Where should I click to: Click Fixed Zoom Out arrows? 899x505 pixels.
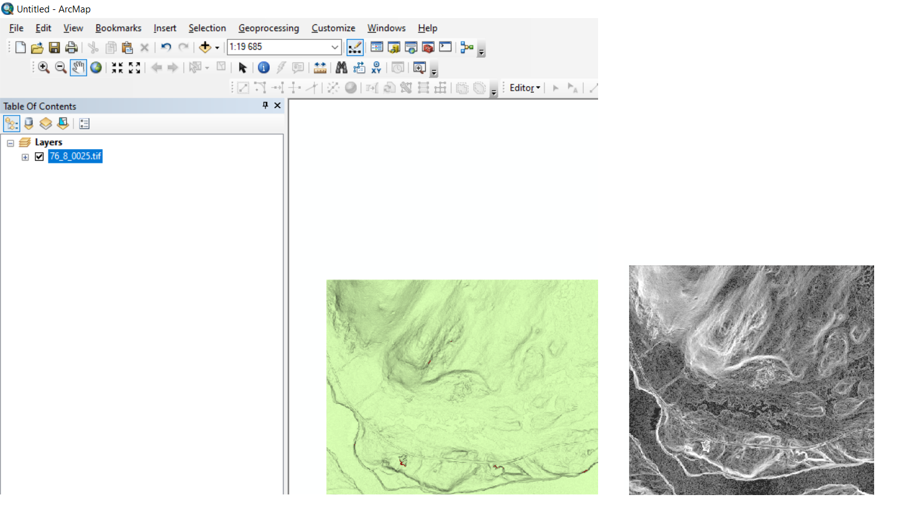(x=134, y=68)
